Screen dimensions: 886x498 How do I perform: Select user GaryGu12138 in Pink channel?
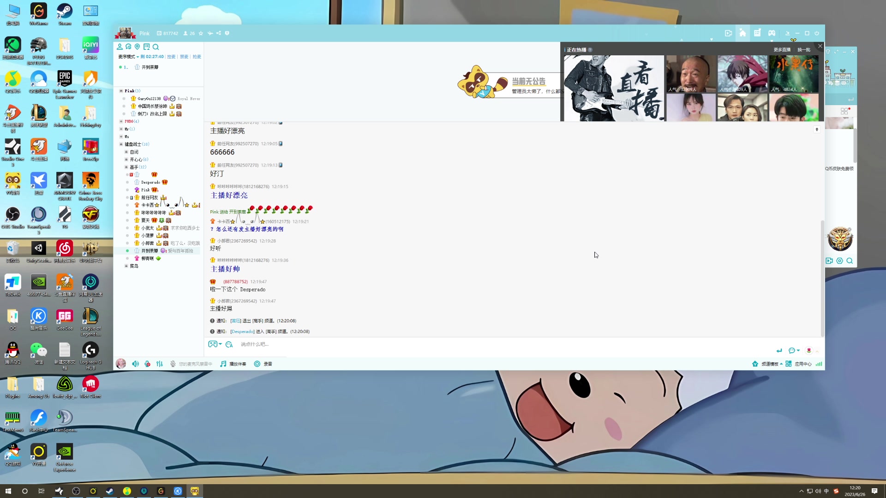tap(149, 99)
